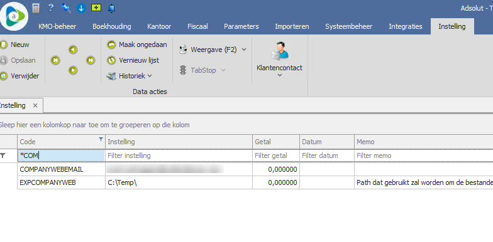493x242 pixels.
Task: Go to next record down arrow
Action: [x=73, y=70]
